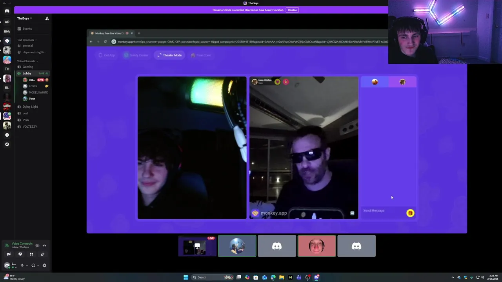Click Theater Mode in Monkey app
The height and width of the screenshot is (282, 502).
pos(170,55)
